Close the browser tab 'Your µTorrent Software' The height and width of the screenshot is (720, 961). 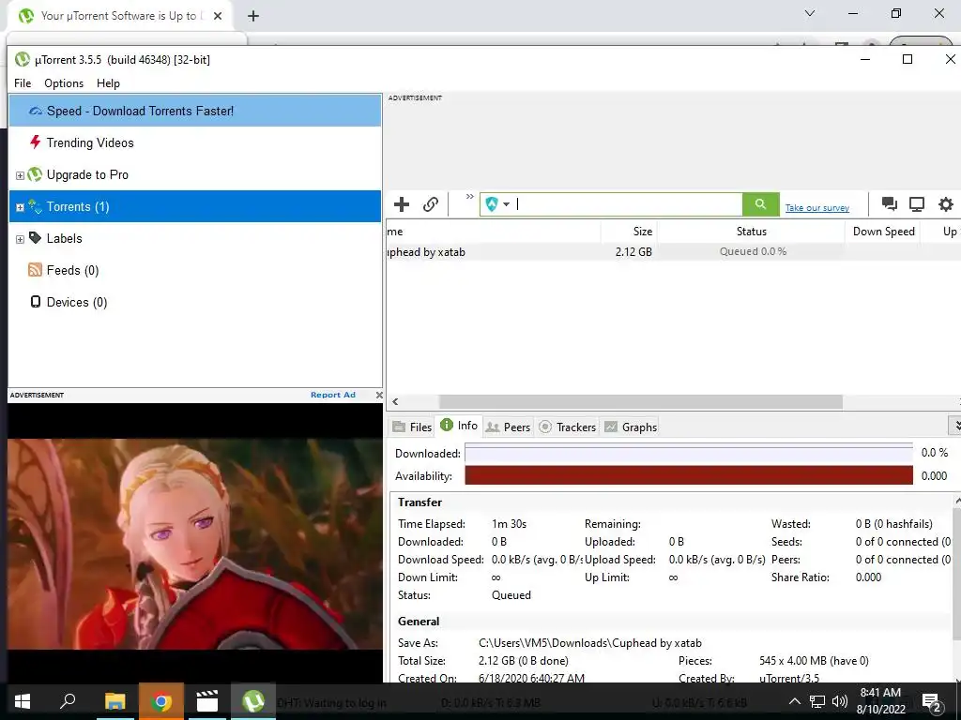coord(218,16)
